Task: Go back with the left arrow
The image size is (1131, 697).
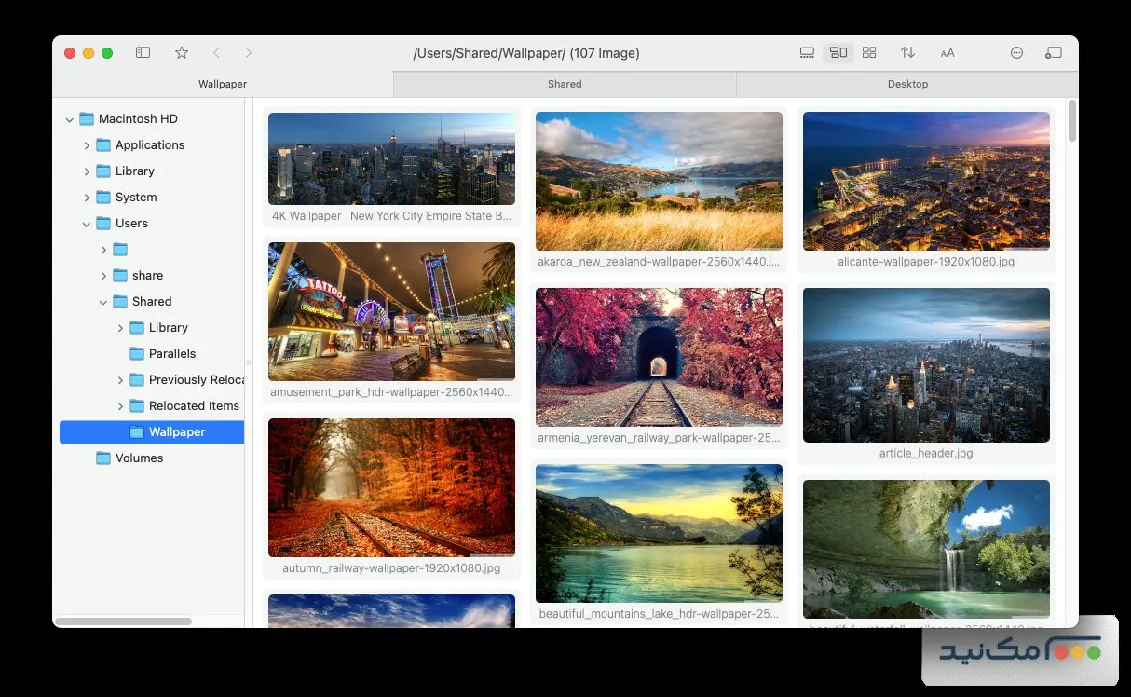Action: point(216,53)
